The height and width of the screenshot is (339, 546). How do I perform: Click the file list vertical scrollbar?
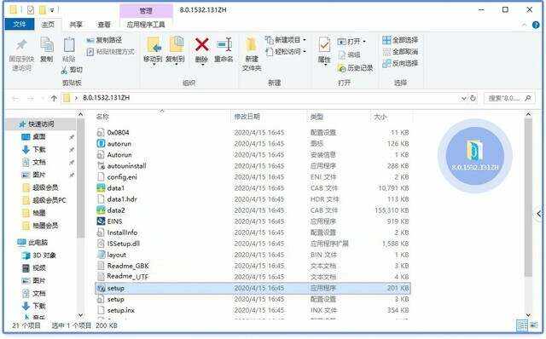coord(528,198)
